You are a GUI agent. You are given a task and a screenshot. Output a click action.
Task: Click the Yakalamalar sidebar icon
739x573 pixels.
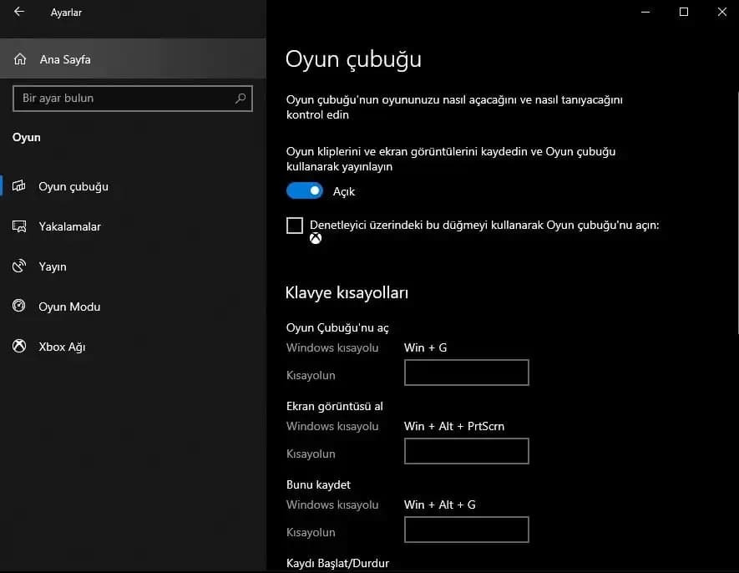point(19,226)
